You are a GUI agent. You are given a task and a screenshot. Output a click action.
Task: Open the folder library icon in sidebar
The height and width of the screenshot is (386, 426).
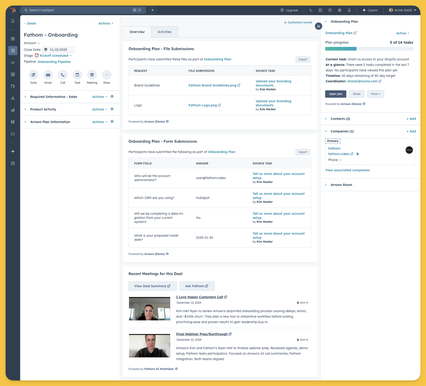13,134
